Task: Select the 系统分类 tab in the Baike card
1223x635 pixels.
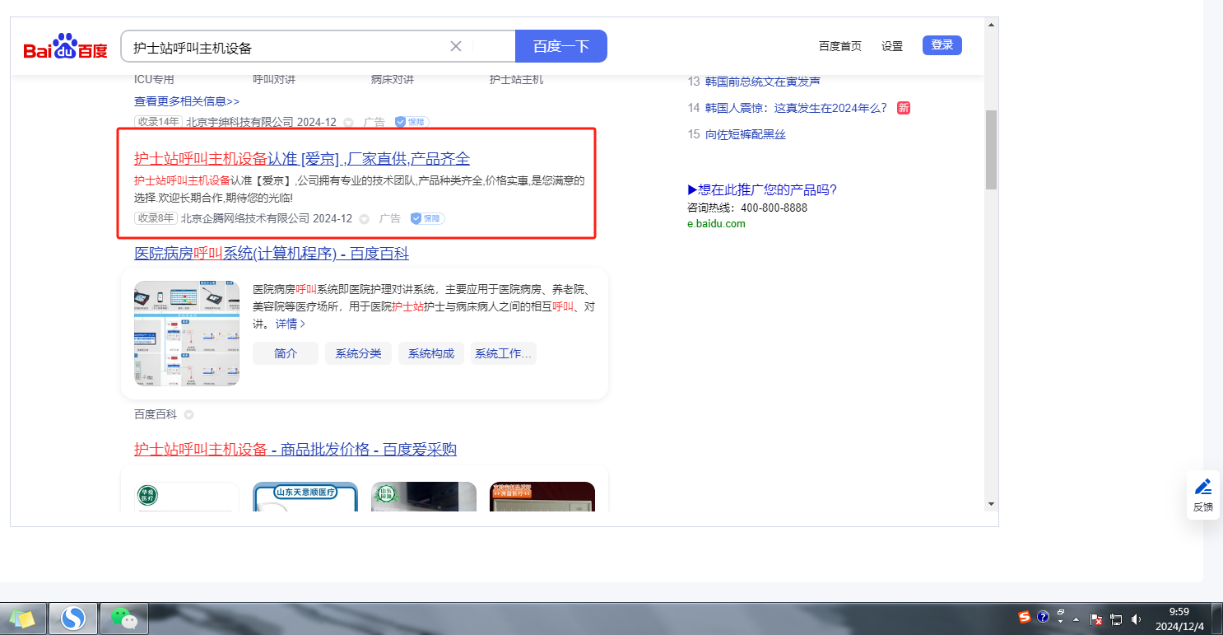Action: coord(358,353)
